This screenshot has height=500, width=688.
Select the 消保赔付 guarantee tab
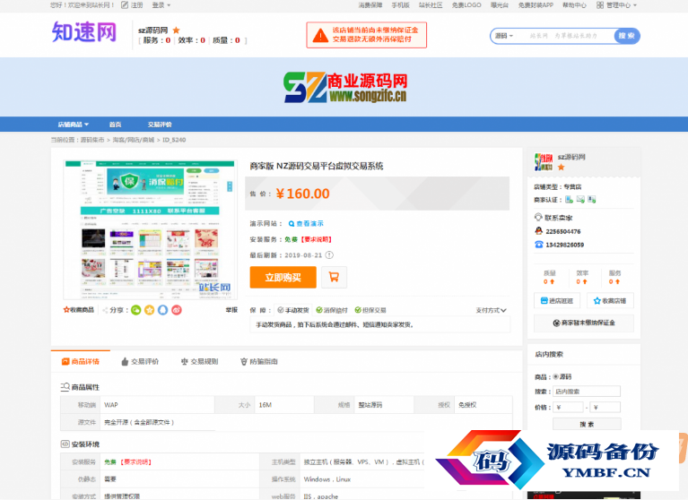332,310
